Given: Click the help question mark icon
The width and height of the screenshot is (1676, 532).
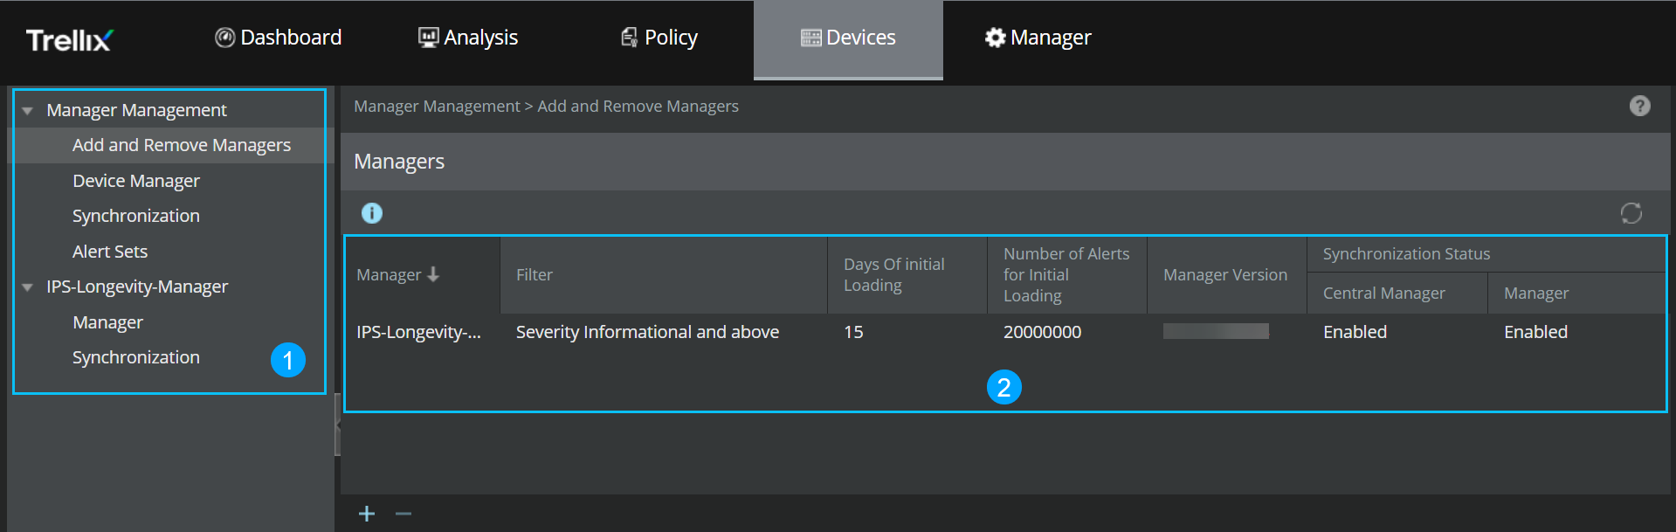Looking at the screenshot, I should coord(1640,106).
